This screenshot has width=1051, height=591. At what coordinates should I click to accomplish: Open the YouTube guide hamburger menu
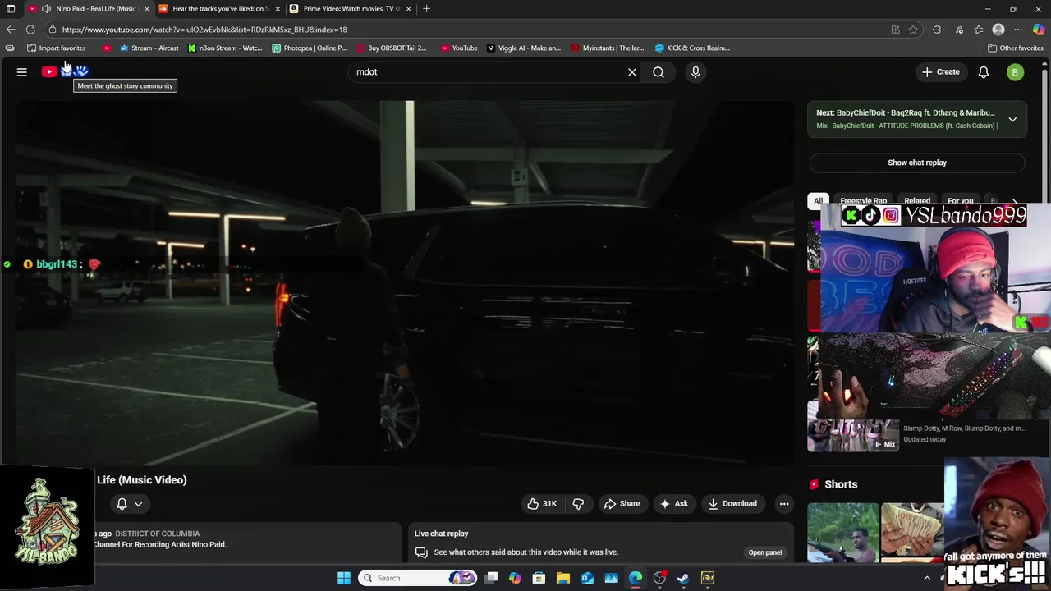point(22,72)
